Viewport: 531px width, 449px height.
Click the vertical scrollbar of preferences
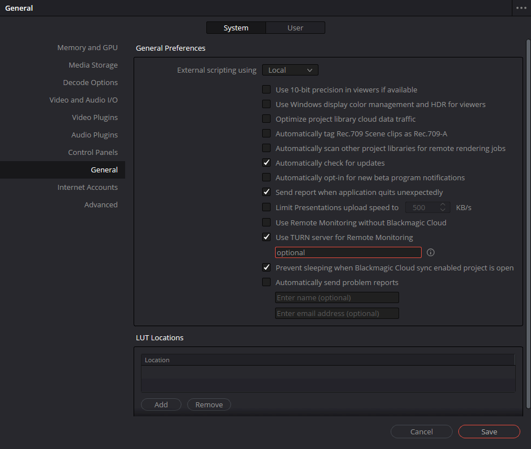[x=528, y=224]
